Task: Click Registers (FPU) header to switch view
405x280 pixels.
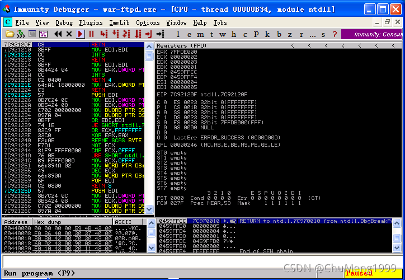Action: click(x=182, y=45)
